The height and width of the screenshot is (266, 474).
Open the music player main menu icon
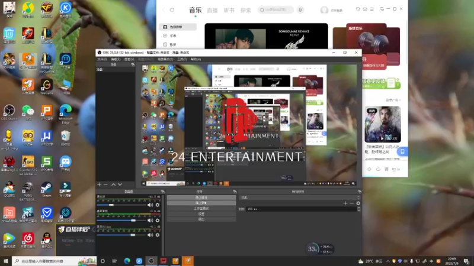tap(372, 9)
